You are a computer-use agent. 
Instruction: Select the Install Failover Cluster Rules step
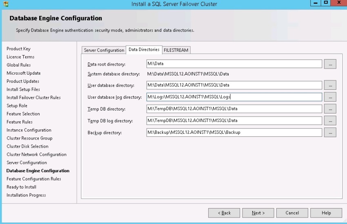point(33,98)
